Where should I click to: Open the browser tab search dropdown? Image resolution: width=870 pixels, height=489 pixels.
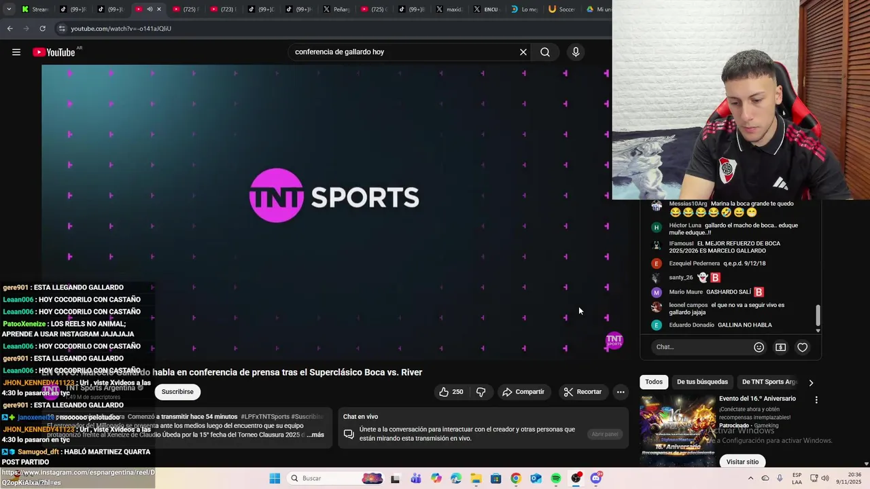[10, 9]
